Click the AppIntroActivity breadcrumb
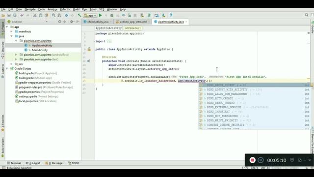Screen dimensions: 314x177 (x=108, y=28)
